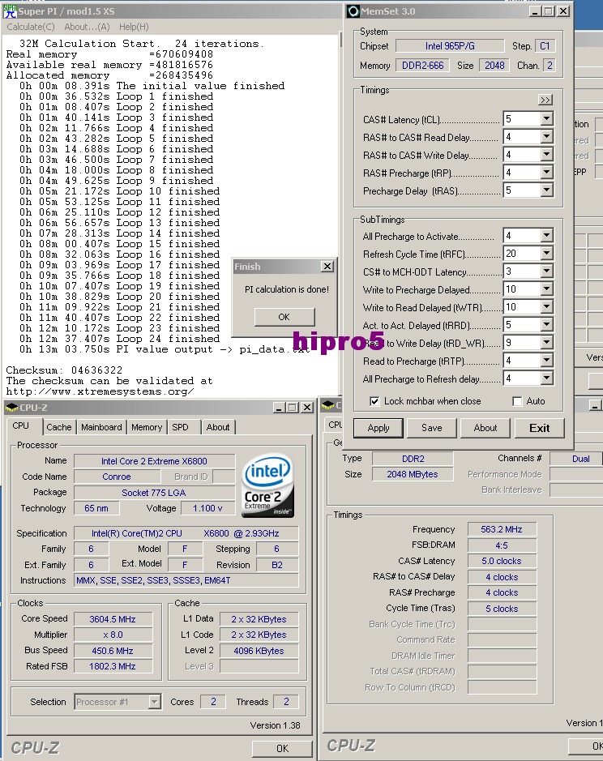Click the Chipset field Intel 965P/G
Image resolution: width=603 pixels, height=761 pixels.
(450, 46)
